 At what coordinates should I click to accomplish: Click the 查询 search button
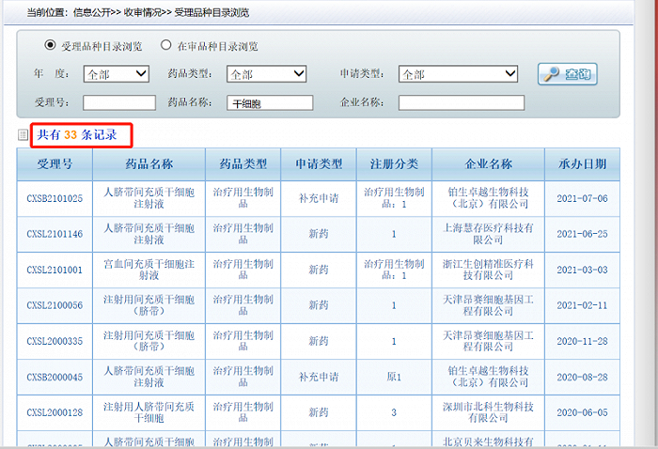click(568, 74)
